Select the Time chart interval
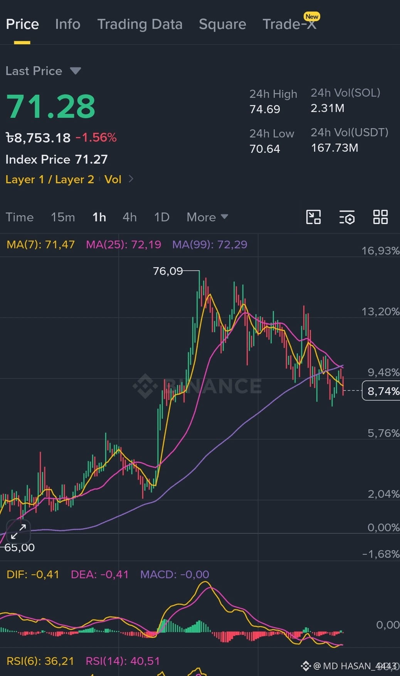 coord(20,217)
